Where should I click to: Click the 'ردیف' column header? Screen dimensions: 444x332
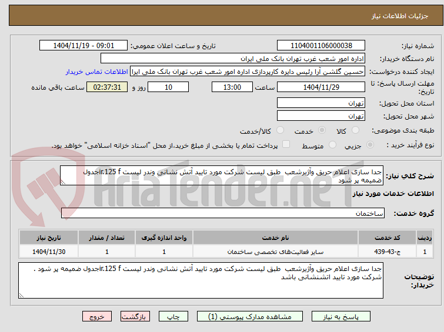coord(425,238)
